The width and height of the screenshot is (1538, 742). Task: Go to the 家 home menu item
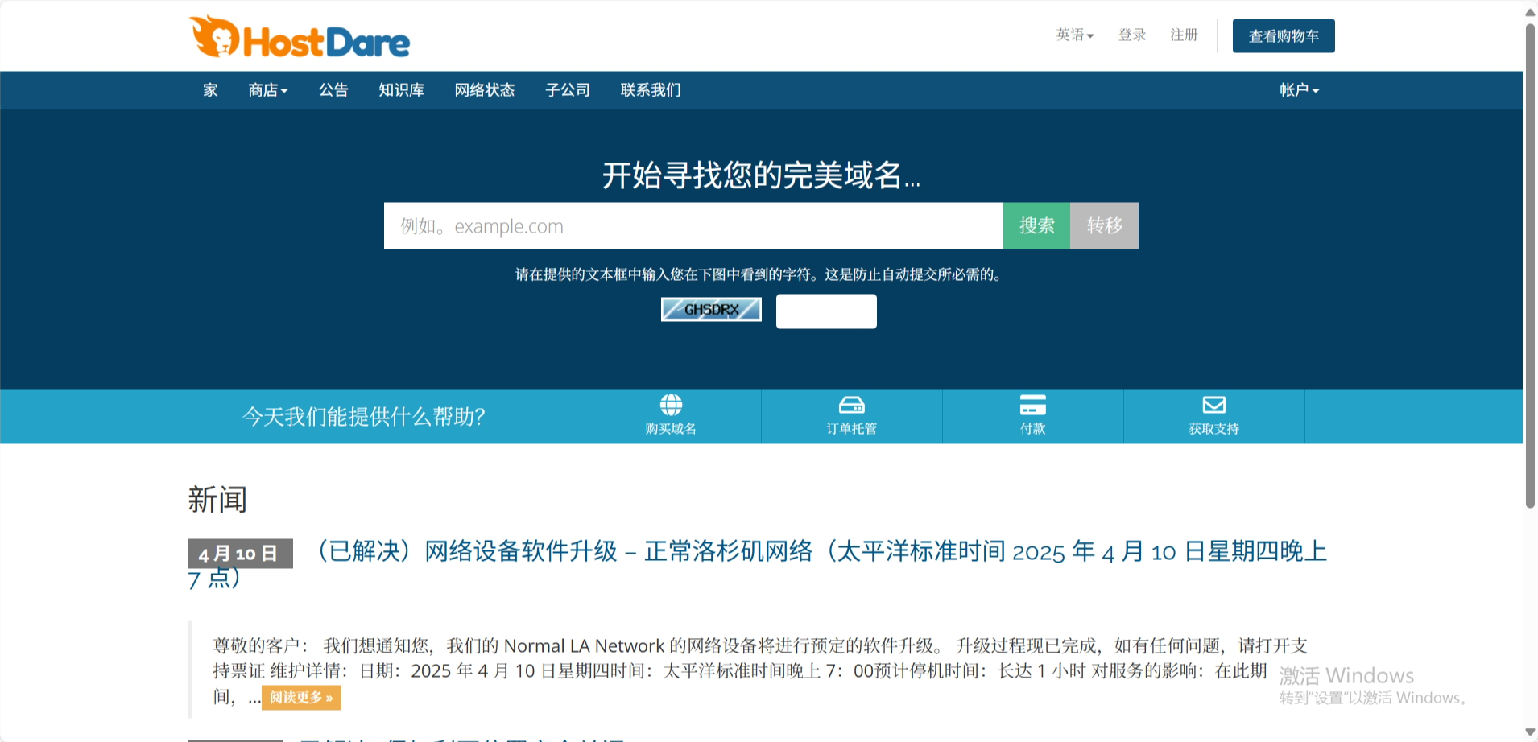coord(210,90)
